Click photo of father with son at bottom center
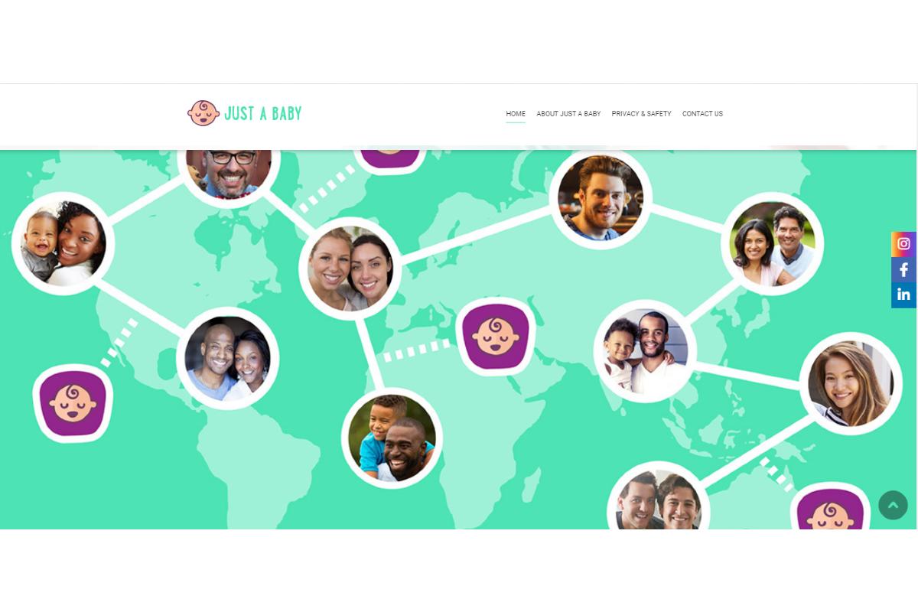This screenshot has height=612, width=918. point(392,438)
